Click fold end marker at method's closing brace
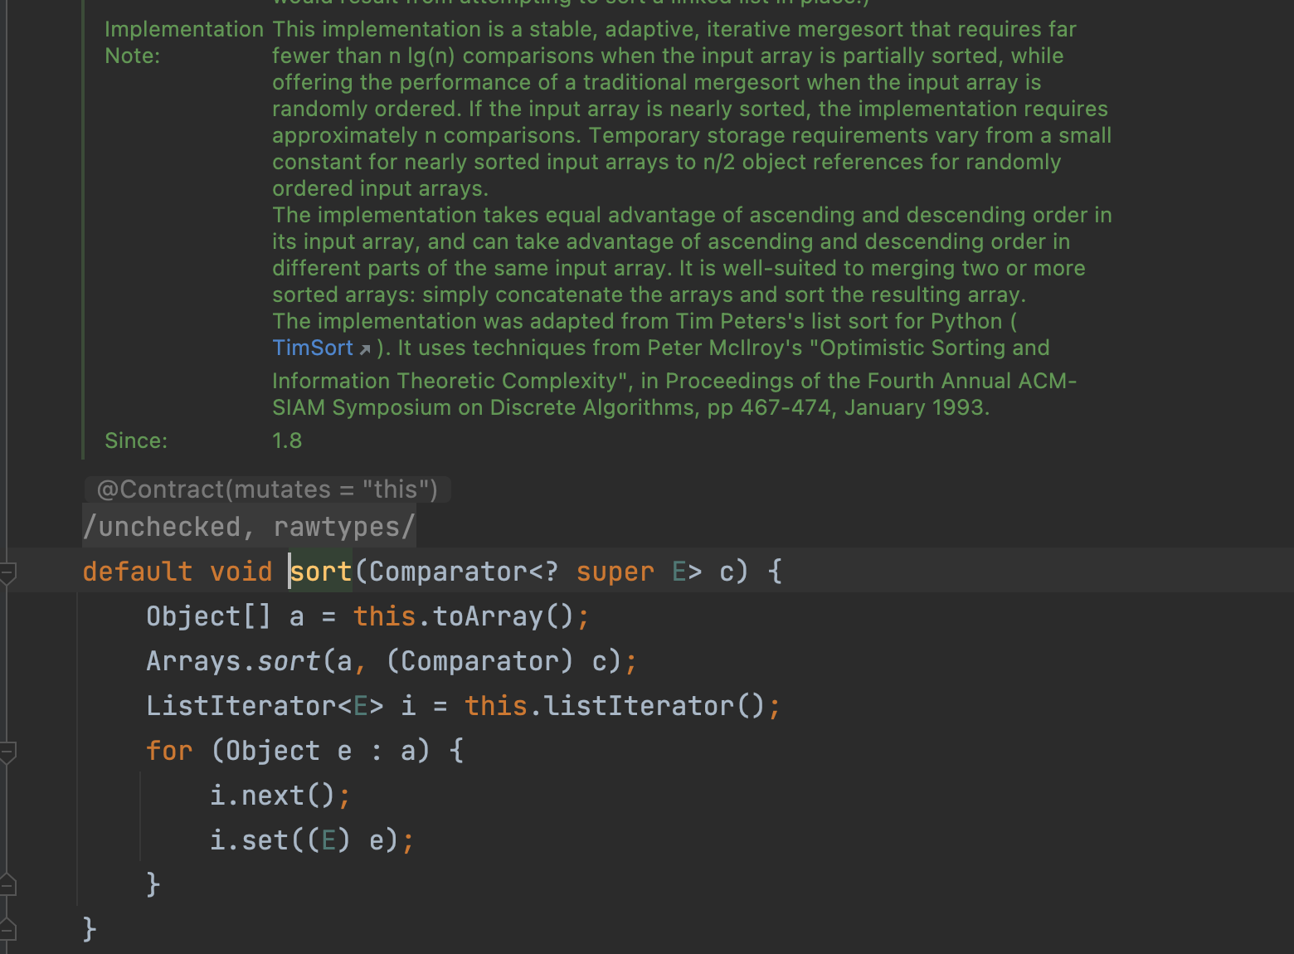 (x=7, y=929)
